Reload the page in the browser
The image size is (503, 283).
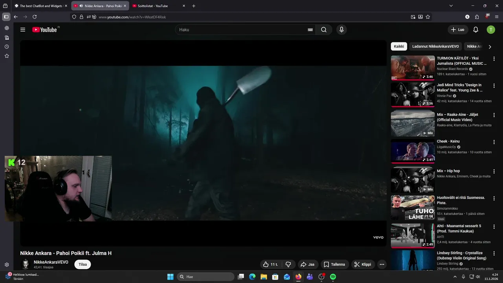point(35,17)
